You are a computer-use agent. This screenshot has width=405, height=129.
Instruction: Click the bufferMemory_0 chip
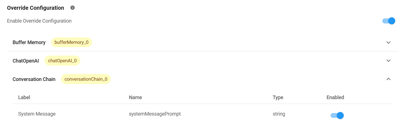[72, 42]
